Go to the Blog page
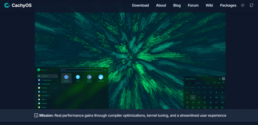 click(177, 5)
